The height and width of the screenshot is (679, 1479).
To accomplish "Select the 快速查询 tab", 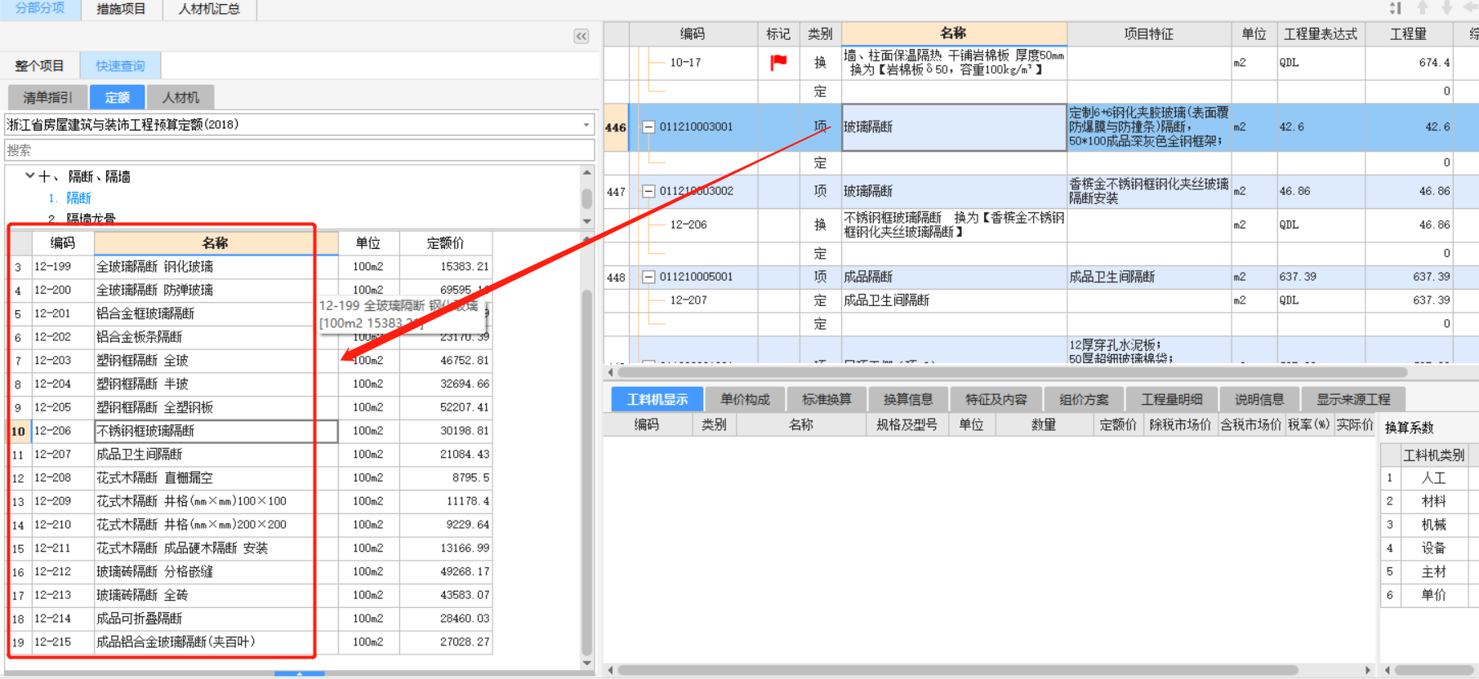I will tap(120, 66).
